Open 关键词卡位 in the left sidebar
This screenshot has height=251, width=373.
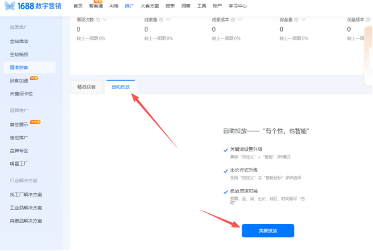[21, 94]
